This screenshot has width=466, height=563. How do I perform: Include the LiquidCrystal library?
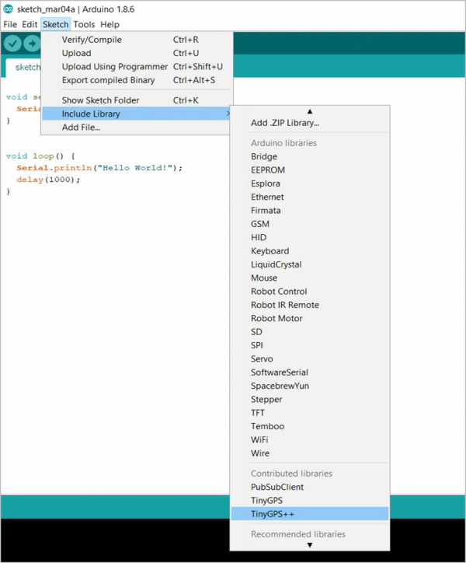tap(310, 264)
